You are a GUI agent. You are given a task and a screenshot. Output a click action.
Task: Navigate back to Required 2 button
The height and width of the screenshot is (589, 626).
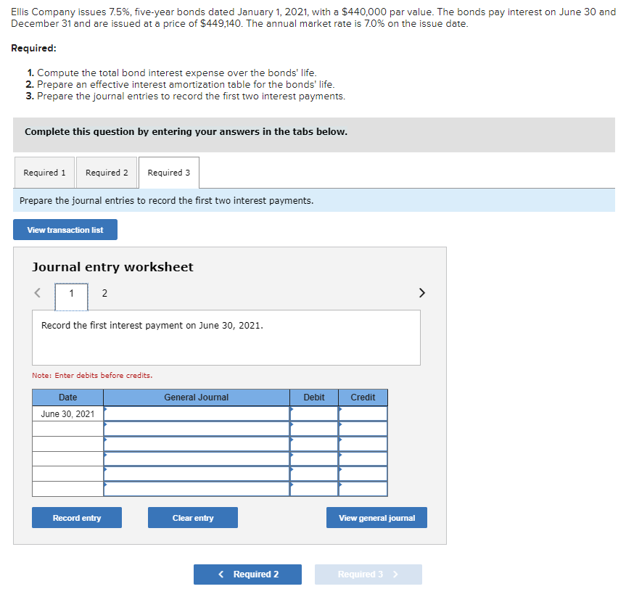coord(247,574)
